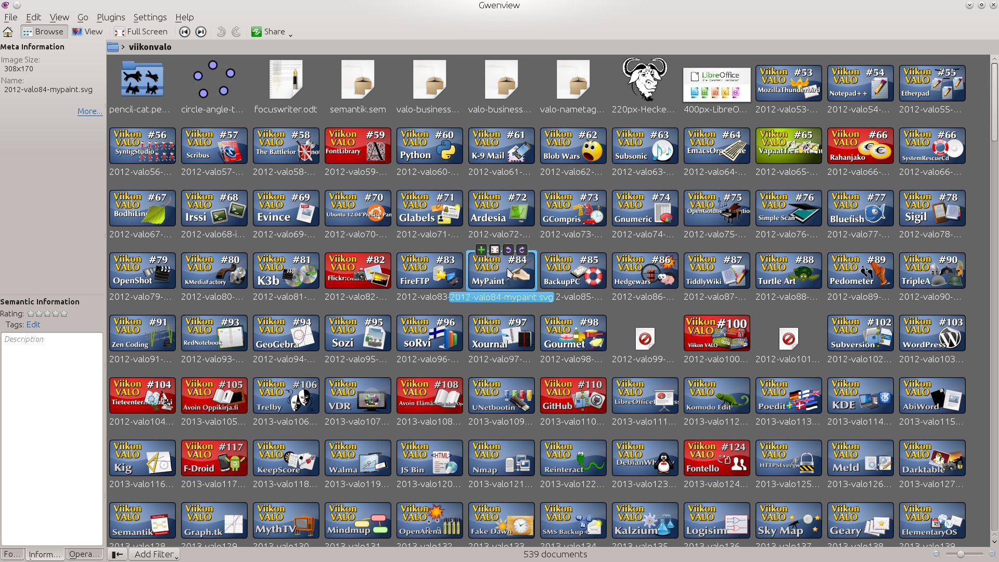Click the Edit link next to Tags
Image resolution: width=999 pixels, height=562 pixels.
tap(33, 325)
